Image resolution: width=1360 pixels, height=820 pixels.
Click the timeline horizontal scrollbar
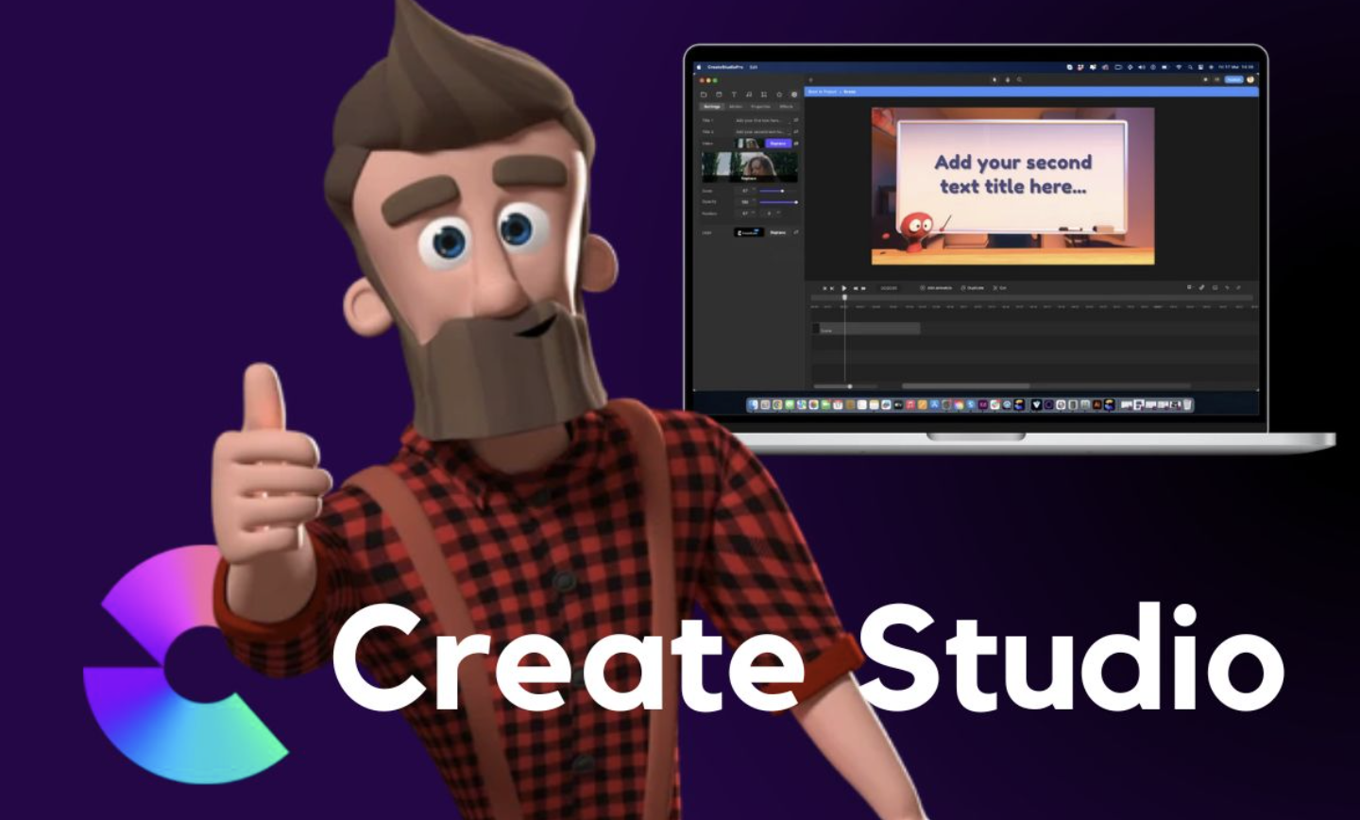coord(965,386)
